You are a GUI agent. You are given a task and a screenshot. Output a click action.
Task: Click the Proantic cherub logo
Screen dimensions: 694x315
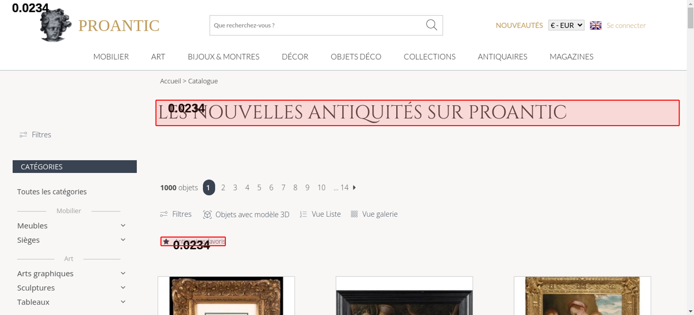click(x=56, y=25)
